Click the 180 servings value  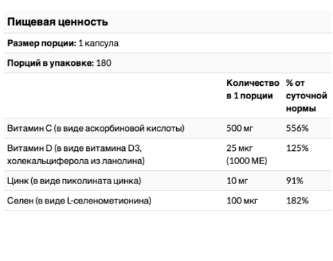coord(104,63)
